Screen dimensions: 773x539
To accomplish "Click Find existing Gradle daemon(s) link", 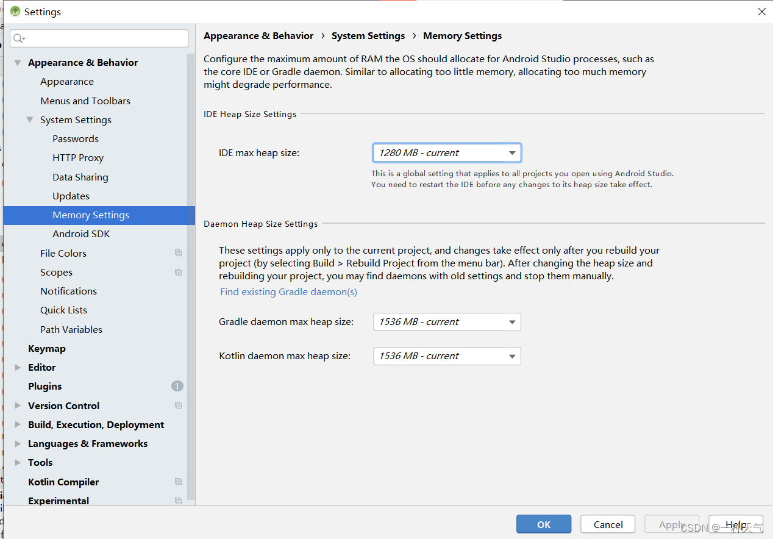I will [x=288, y=291].
